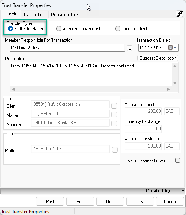Image resolution: width=186 pixels, height=215 pixels.
Task: Expand the Transaction Date dropdown arrow
Action: tap(175, 48)
